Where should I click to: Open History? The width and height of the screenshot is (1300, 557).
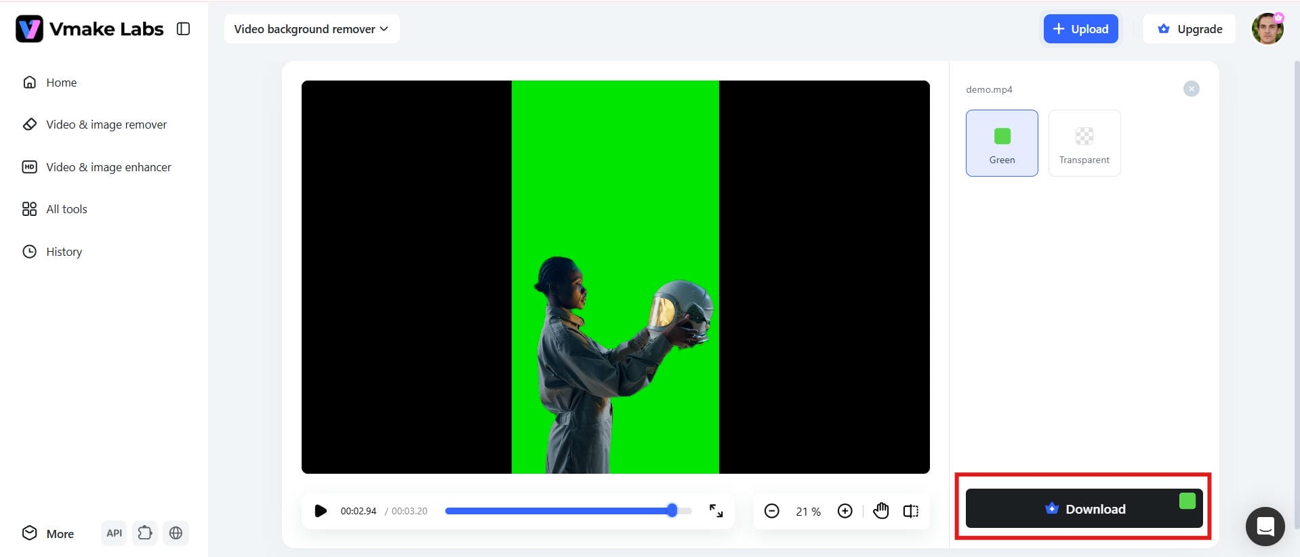click(x=52, y=252)
